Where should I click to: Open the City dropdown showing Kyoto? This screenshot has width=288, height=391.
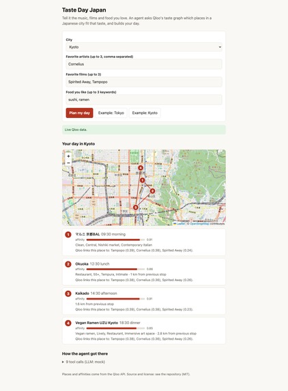(x=144, y=47)
